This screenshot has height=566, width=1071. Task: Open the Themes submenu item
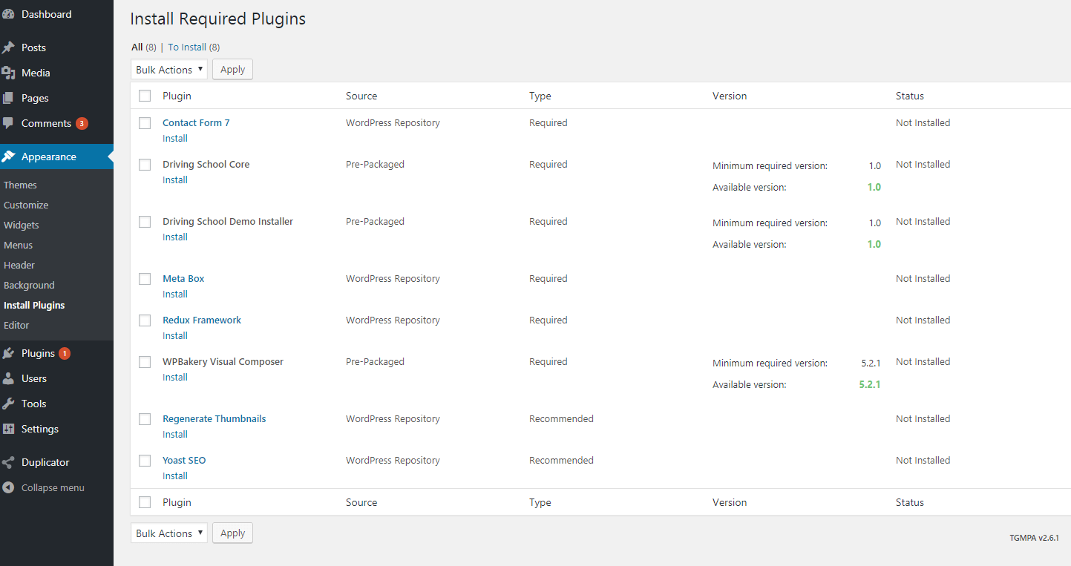click(x=20, y=185)
